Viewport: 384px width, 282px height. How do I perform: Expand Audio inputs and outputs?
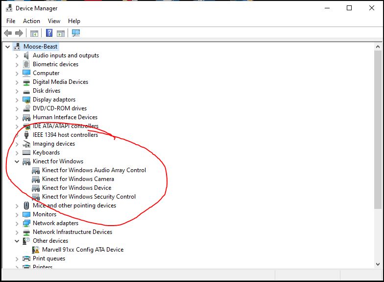(17, 56)
